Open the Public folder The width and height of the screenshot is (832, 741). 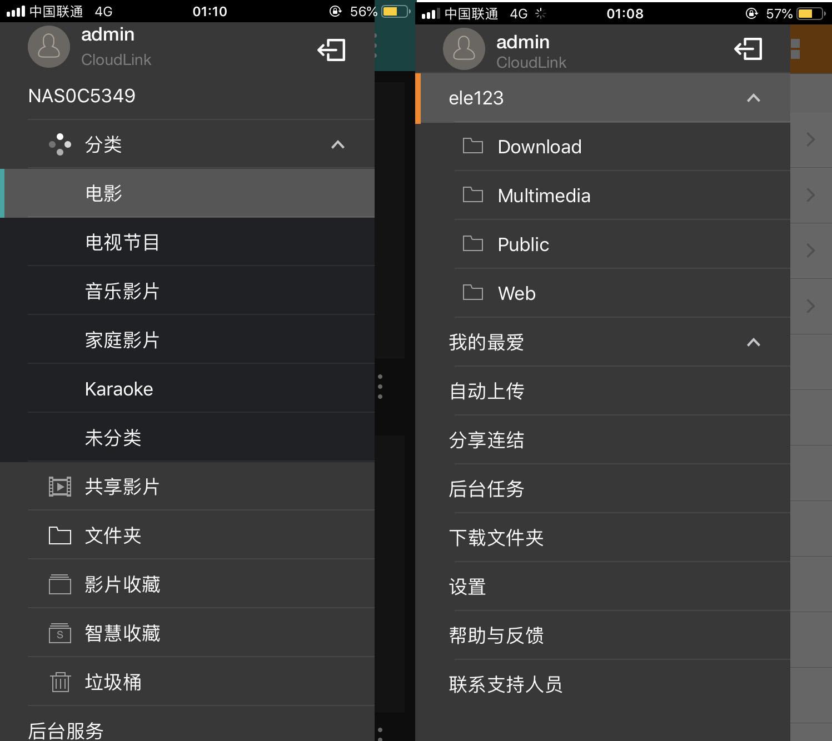click(x=523, y=244)
